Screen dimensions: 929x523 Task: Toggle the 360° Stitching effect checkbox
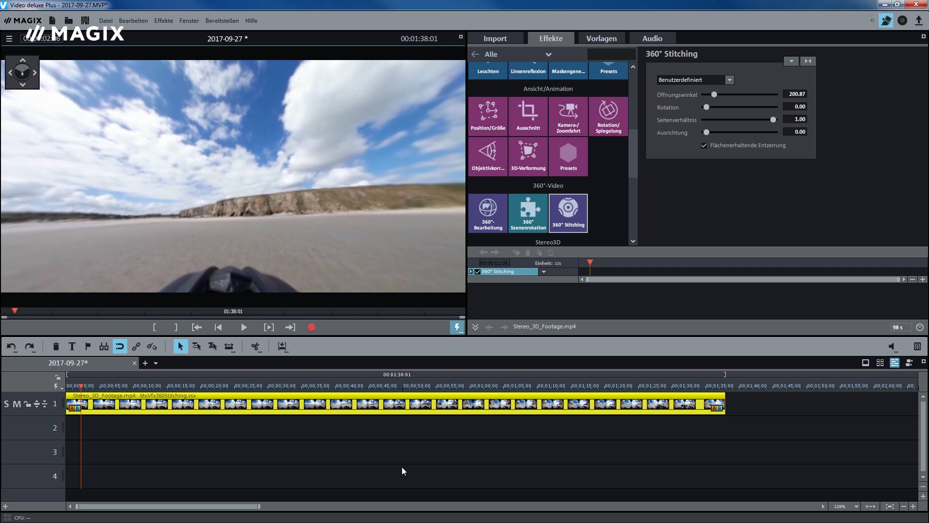(478, 272)
